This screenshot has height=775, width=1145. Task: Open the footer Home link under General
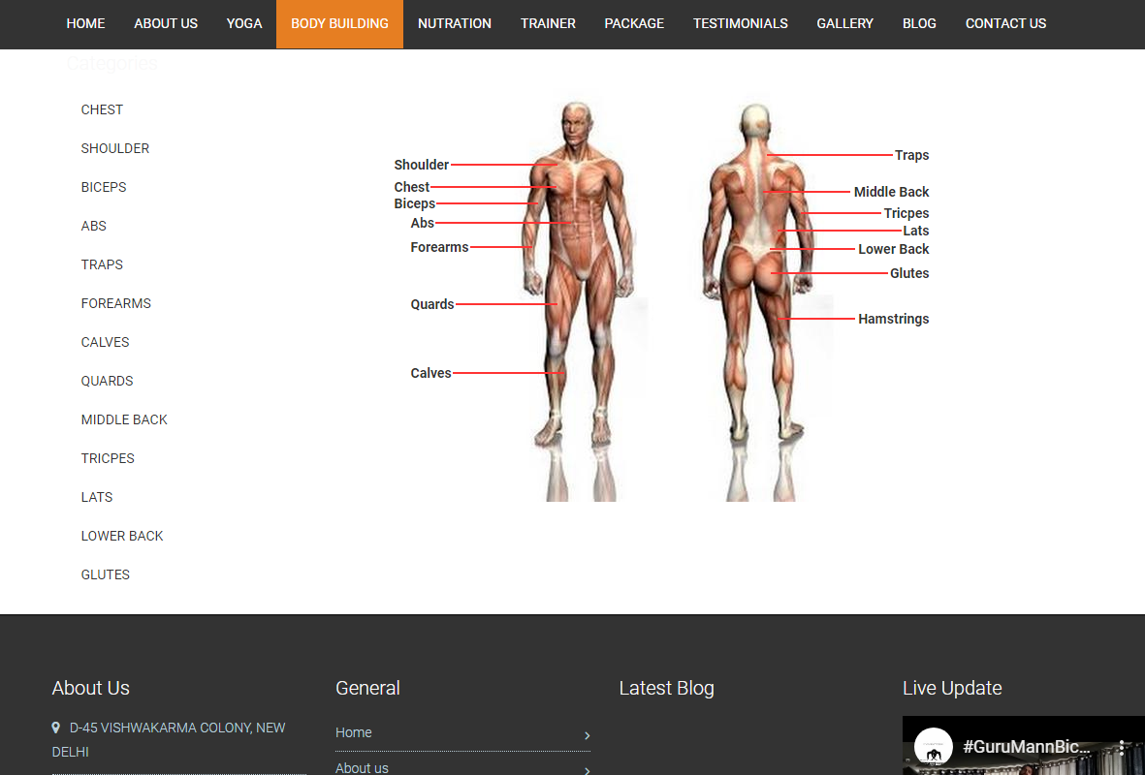pyautogui.click(x=354, y=732)
